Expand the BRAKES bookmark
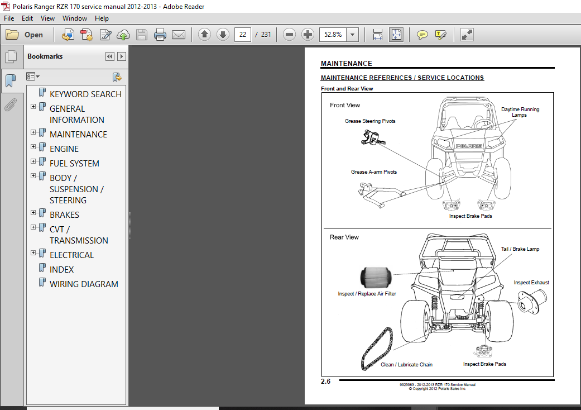This screenshot has height=410, width=581. (x=33, y=213)
